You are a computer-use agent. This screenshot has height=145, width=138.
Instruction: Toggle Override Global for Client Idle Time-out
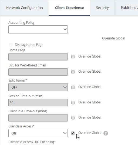coord(73,118)
